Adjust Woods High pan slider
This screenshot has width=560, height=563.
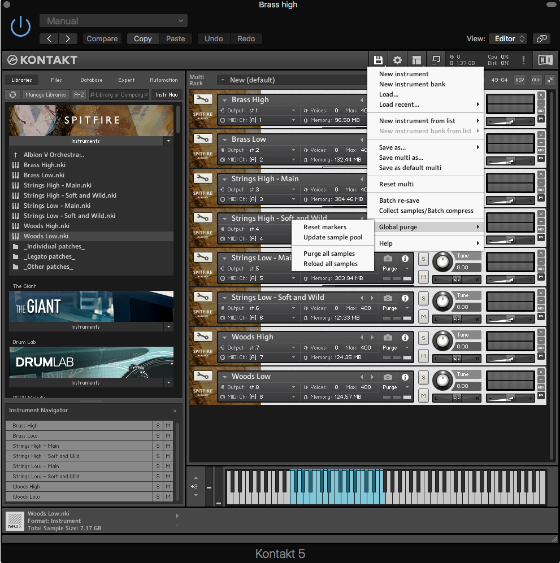(x=457, y=359)
